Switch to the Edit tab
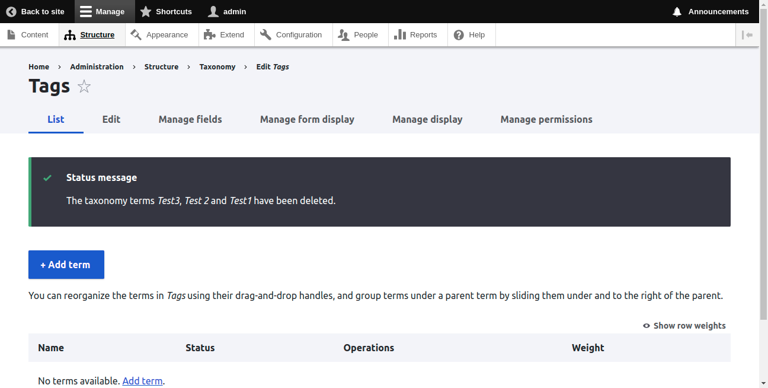The height and width of the screenshot is (388, 768). tap(111, 119)
